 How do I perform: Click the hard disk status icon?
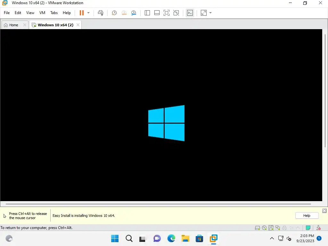pyautogui.click(x=258, y=228)
